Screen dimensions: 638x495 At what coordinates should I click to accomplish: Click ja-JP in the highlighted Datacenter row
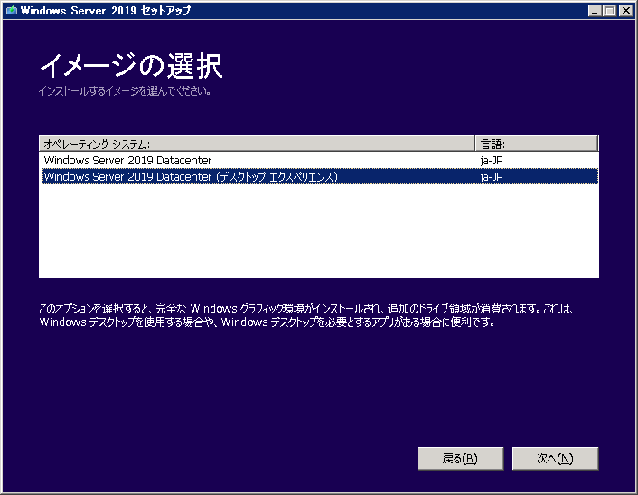(491, 177)
